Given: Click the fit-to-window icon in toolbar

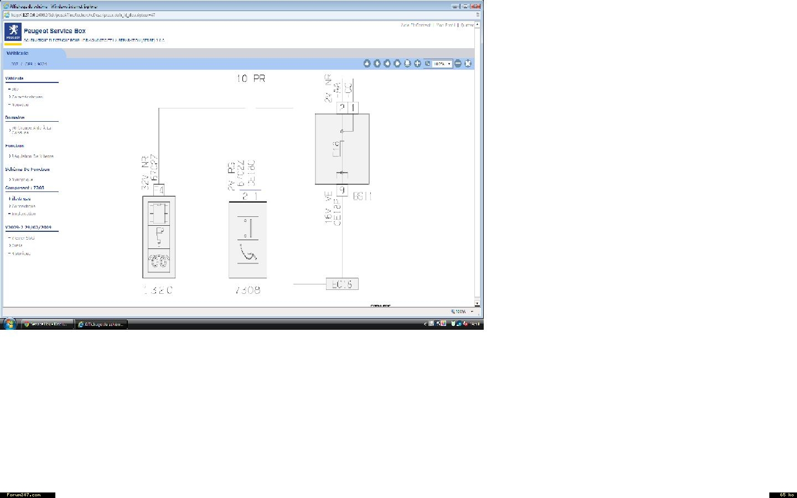Looking at the screenshot, I should (x=468, y=64).
